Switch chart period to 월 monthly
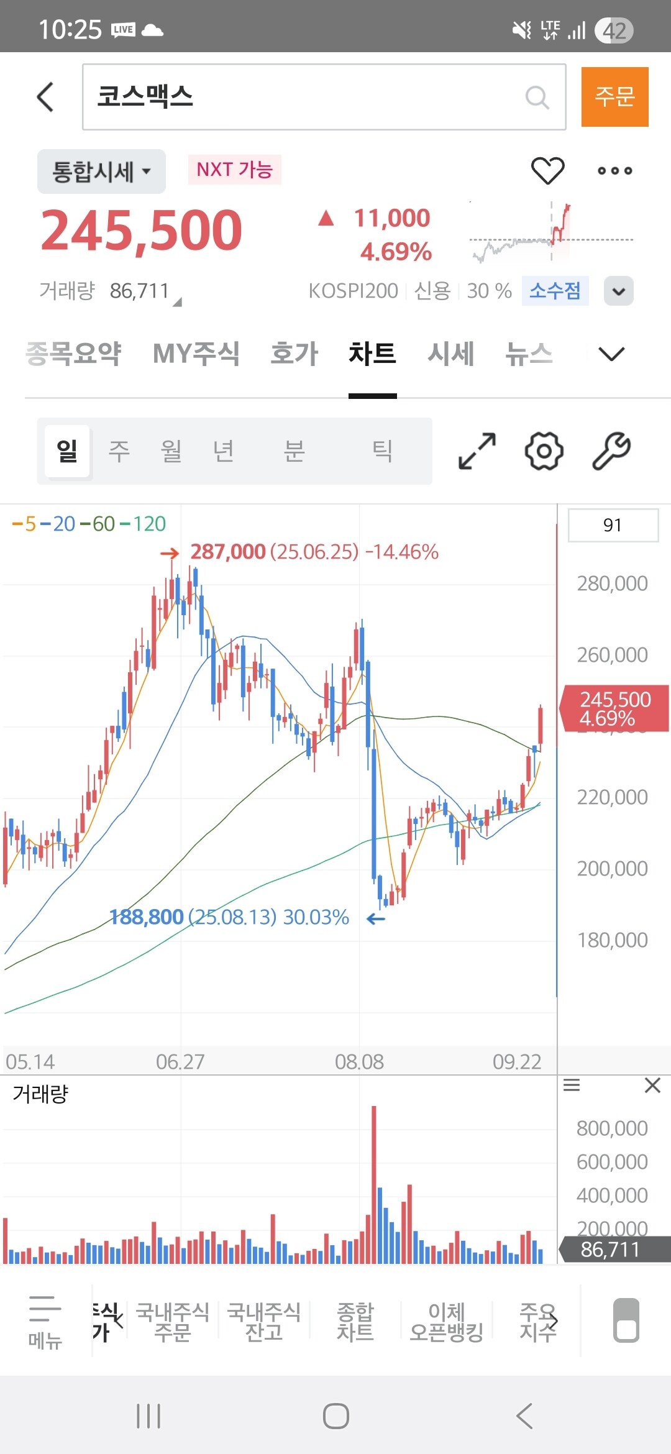Screen dimensions: 671x1454 coord(171,451)
